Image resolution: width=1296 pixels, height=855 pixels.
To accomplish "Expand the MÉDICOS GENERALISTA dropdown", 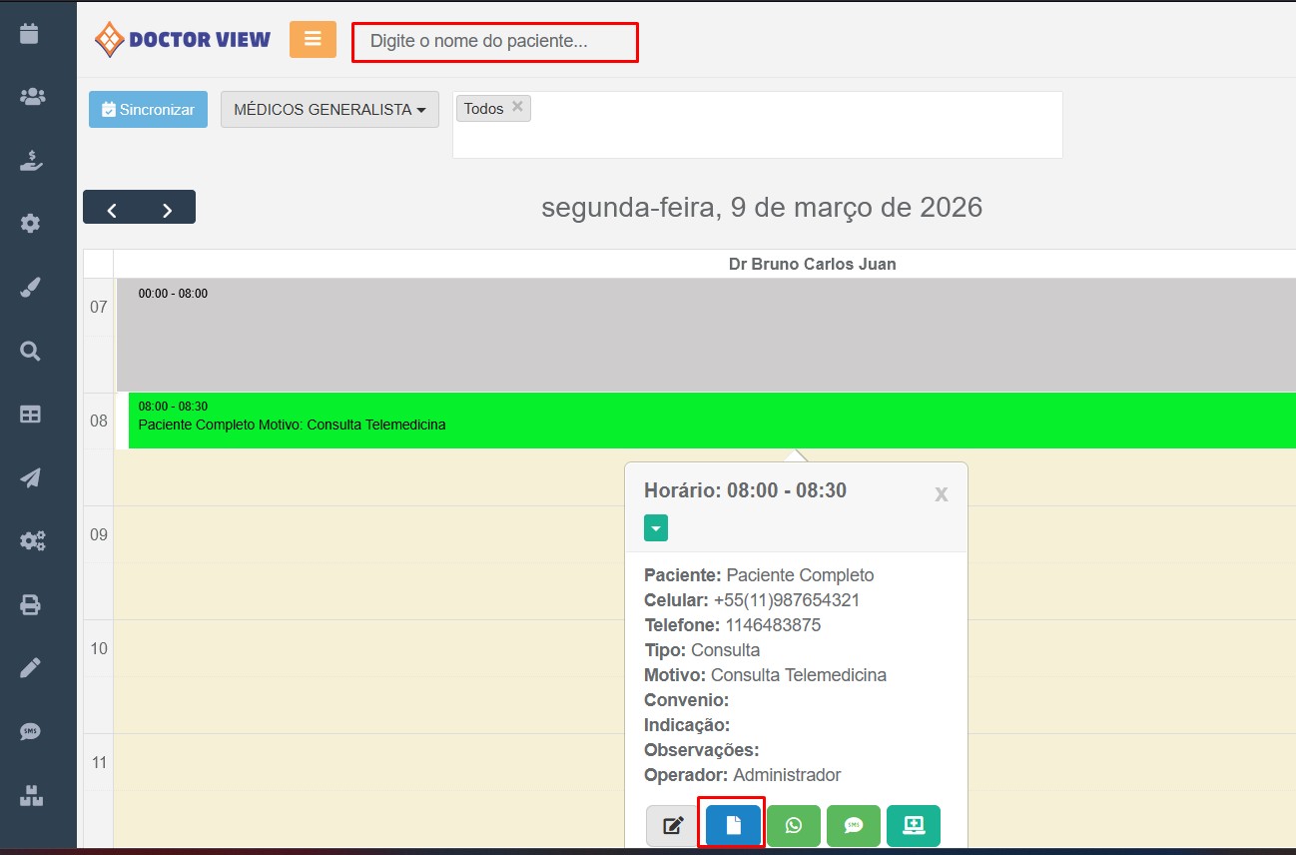I will [329, 110].
